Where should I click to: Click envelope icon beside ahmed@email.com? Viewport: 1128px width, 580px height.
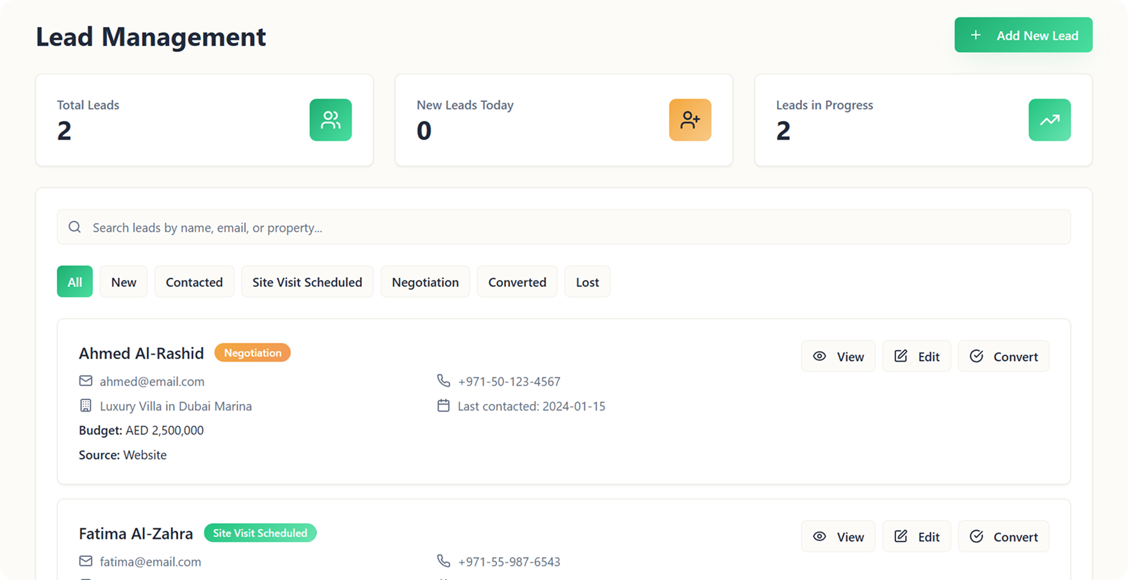point(86,381)
